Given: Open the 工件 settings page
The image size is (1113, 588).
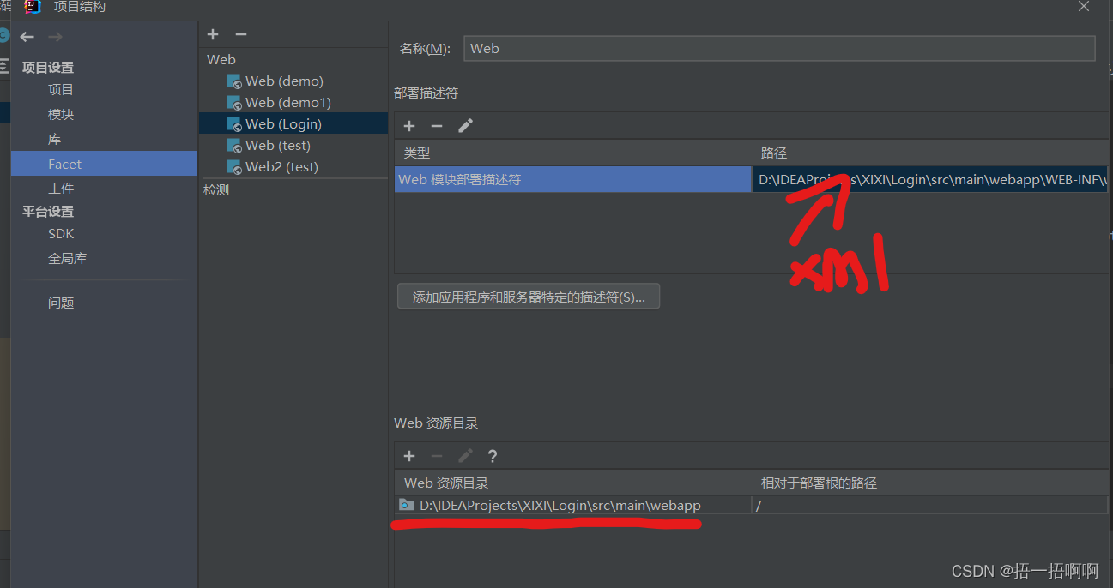Looking at the screenshot, I should point(61,188).
